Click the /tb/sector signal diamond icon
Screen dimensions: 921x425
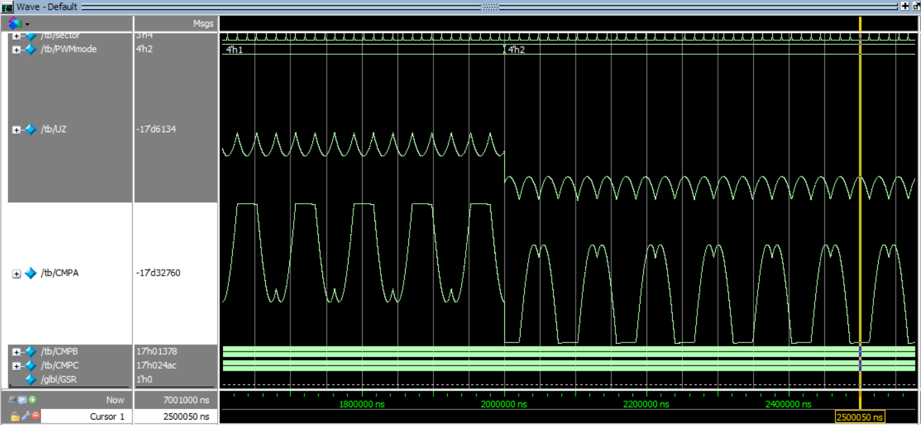pyautogui.click(x=30, y=36)
